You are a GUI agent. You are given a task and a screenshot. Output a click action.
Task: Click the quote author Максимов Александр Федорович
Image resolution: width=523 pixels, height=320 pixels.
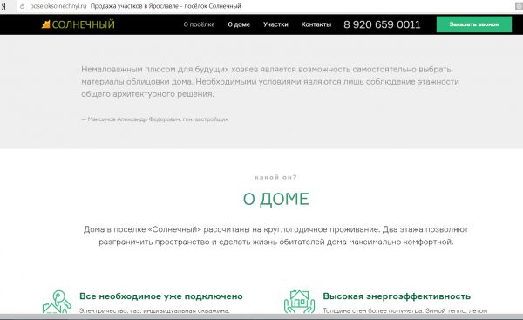(155, 119)
